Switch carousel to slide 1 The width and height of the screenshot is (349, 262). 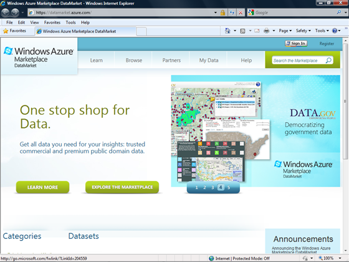tap(196, 187)
